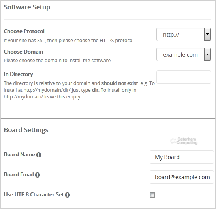Image resolution: width=216 pixels, height=209 pixels.
Task: Click the Board Email info icon
Action: [x=38, y=175]
